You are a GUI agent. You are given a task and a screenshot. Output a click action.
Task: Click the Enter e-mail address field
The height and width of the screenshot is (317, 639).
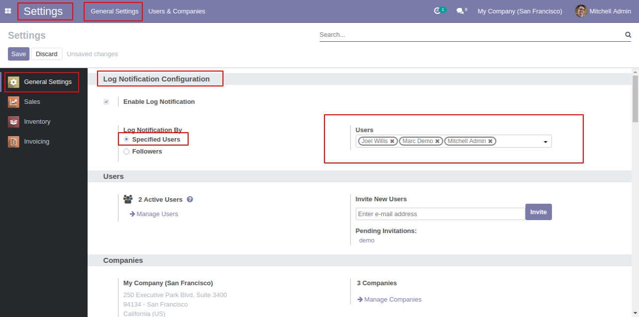pos(440,214)
